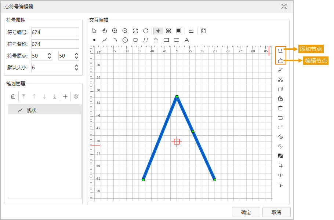
Task: Click the filled square frame icon
Action: tap(179, 31)
